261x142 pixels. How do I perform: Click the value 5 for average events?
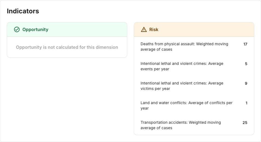coord(246,64)
